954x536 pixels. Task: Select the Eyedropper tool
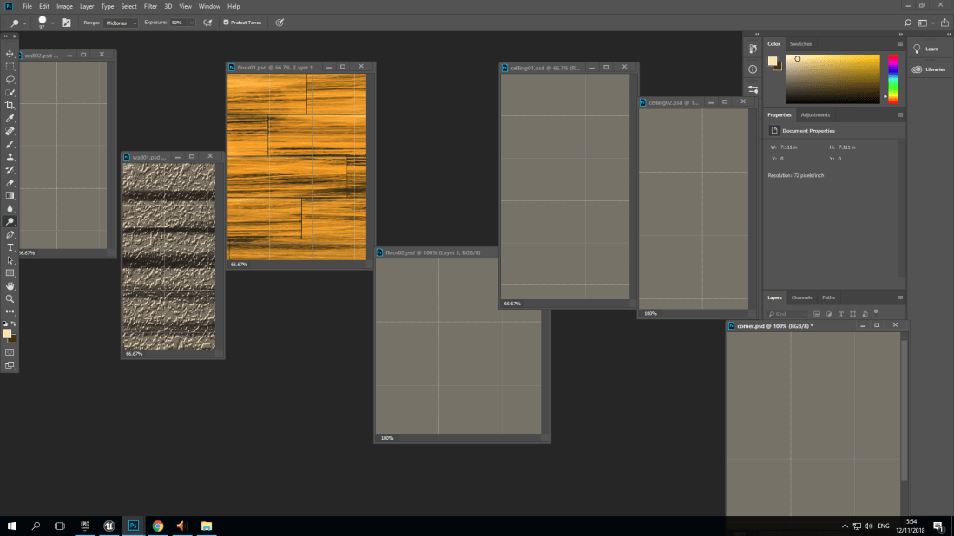tap(10, 118)
